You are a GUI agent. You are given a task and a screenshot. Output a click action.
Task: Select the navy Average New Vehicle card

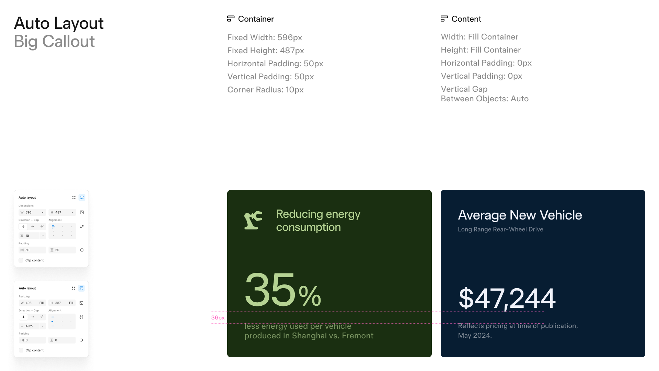tap(543, 273)
